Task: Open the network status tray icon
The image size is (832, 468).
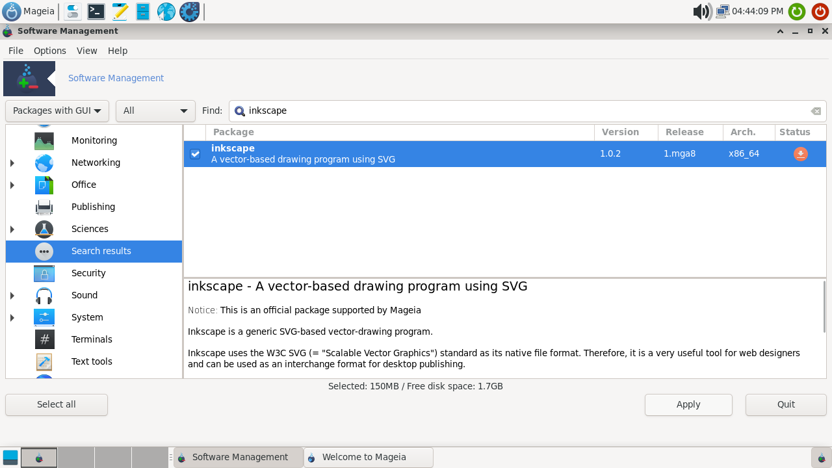Action: pos(723,11)
